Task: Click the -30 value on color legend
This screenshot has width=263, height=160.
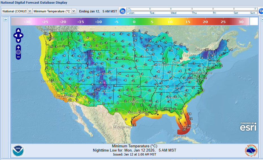Action: 27,22
